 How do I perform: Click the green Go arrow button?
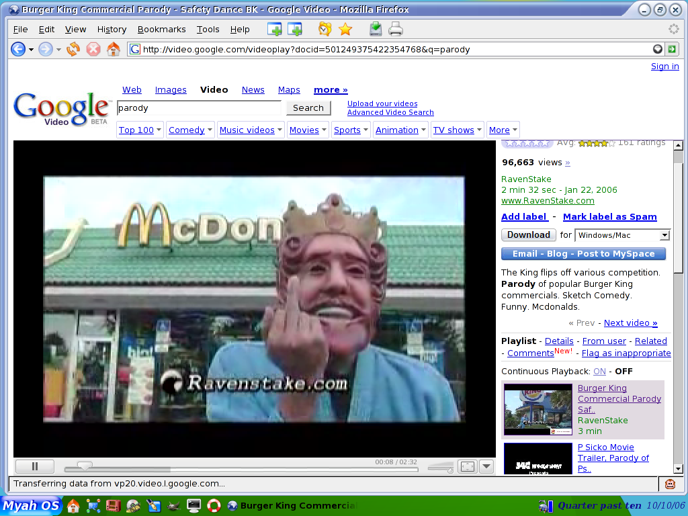pos(672,49)
